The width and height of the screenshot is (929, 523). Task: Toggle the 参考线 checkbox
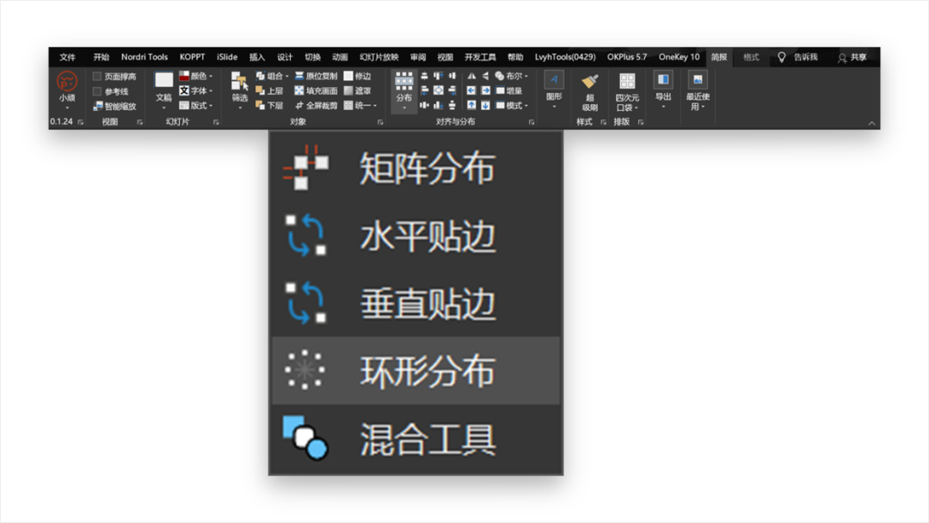(x=97, y=91)
